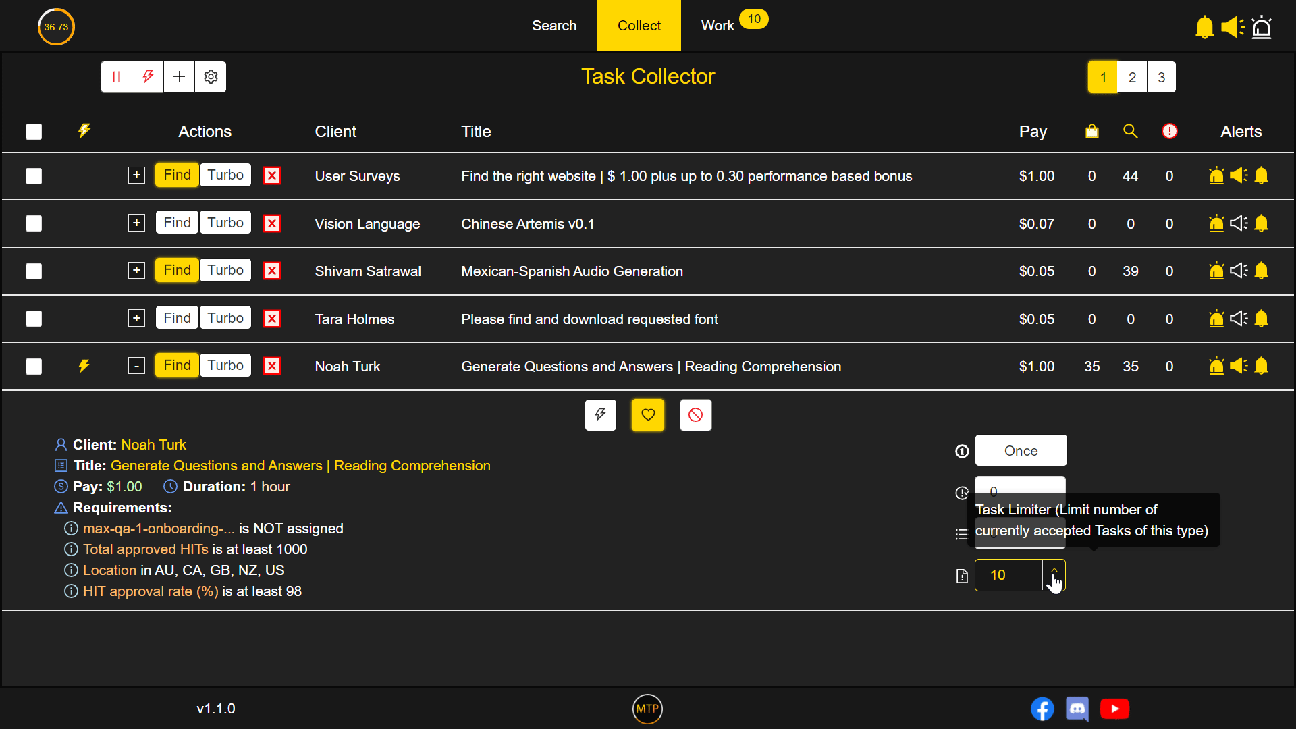Check the Noah Turk row checkbox
The image size is (1296, 729).
tap(34, 367)
